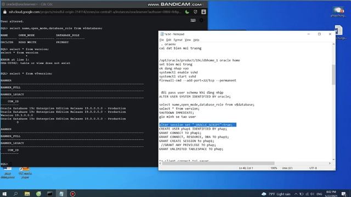
Task: Click Notepad vertical scroll down arrow
Action: (333, 159)
